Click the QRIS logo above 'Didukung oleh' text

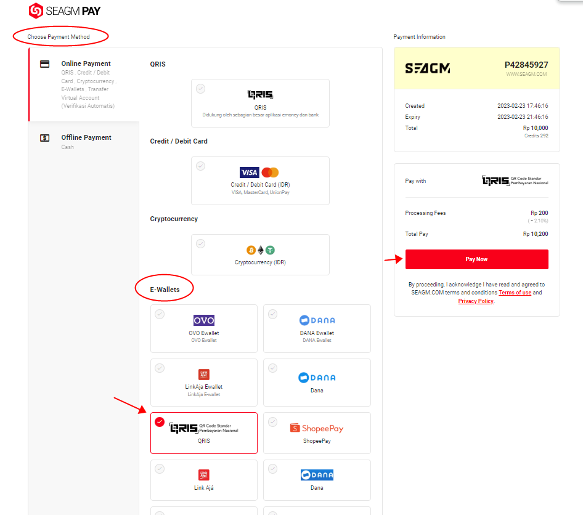click(260, 95)
